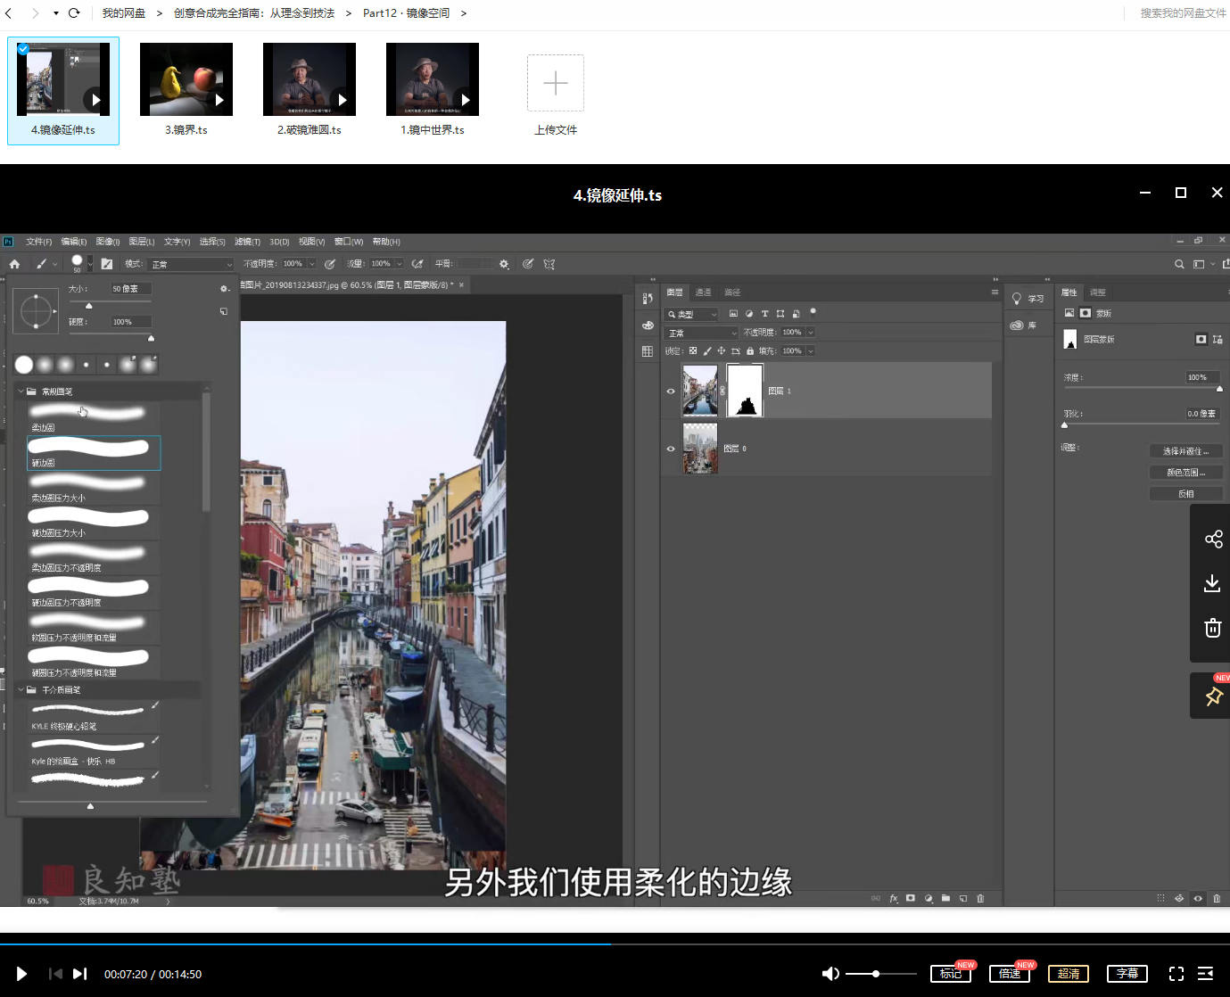Toggle 字幕 subtitles in the player
Screen dimensions: 1230x997
1127,974
